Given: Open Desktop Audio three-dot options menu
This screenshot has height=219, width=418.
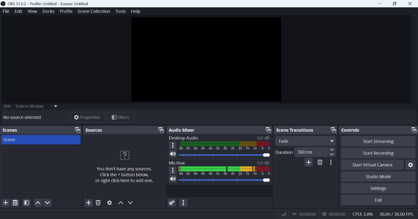Looking at the screenshot, I should [173, 145].
